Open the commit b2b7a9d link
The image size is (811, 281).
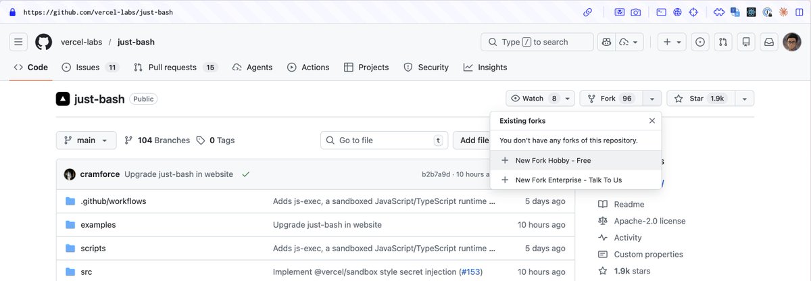click(x=435, y=174)
